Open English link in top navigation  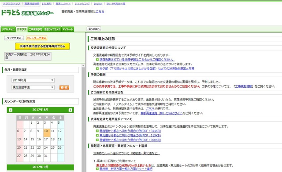coord(98,4)
